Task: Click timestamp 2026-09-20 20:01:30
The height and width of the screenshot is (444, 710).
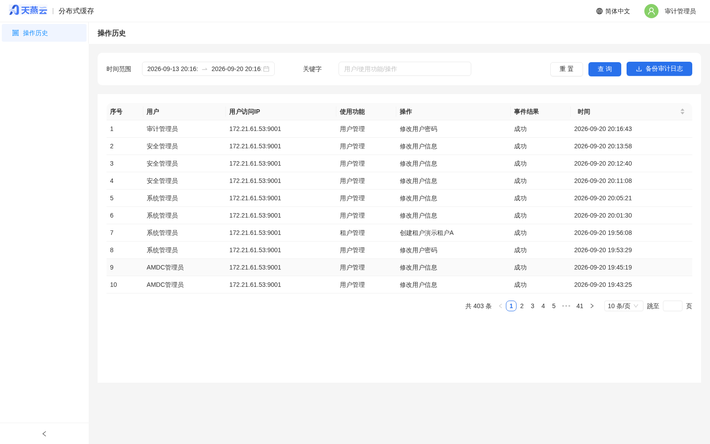Action: pyautogui.click(x=603, y=215)
